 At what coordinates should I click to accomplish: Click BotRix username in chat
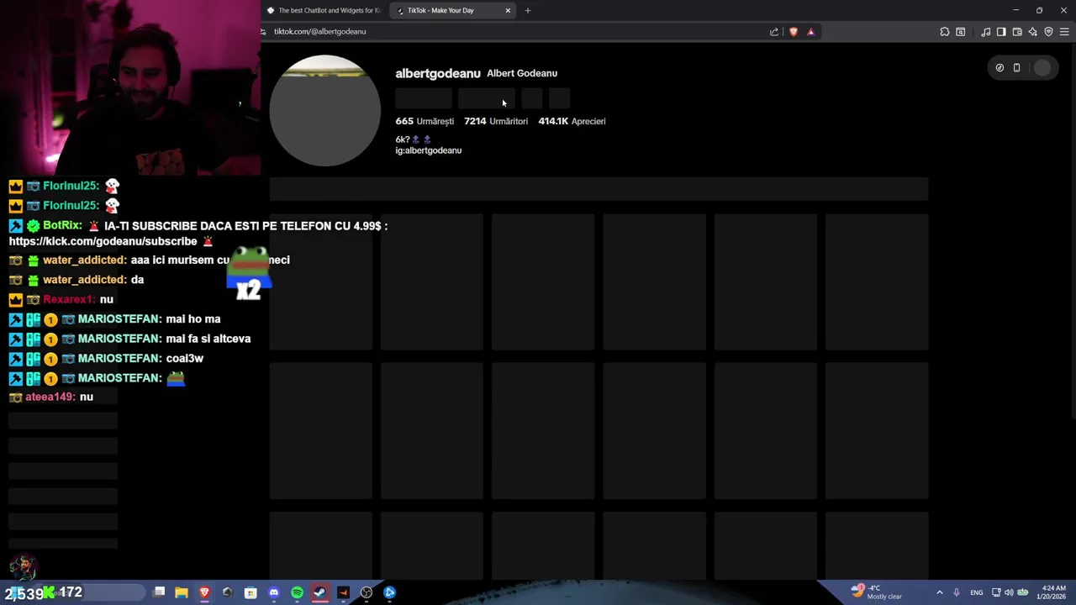pos(63,225)
